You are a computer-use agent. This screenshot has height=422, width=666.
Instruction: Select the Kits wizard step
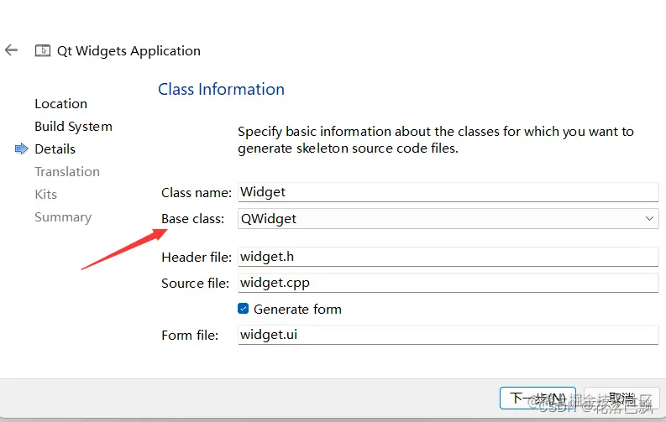(x=46, y=195)
